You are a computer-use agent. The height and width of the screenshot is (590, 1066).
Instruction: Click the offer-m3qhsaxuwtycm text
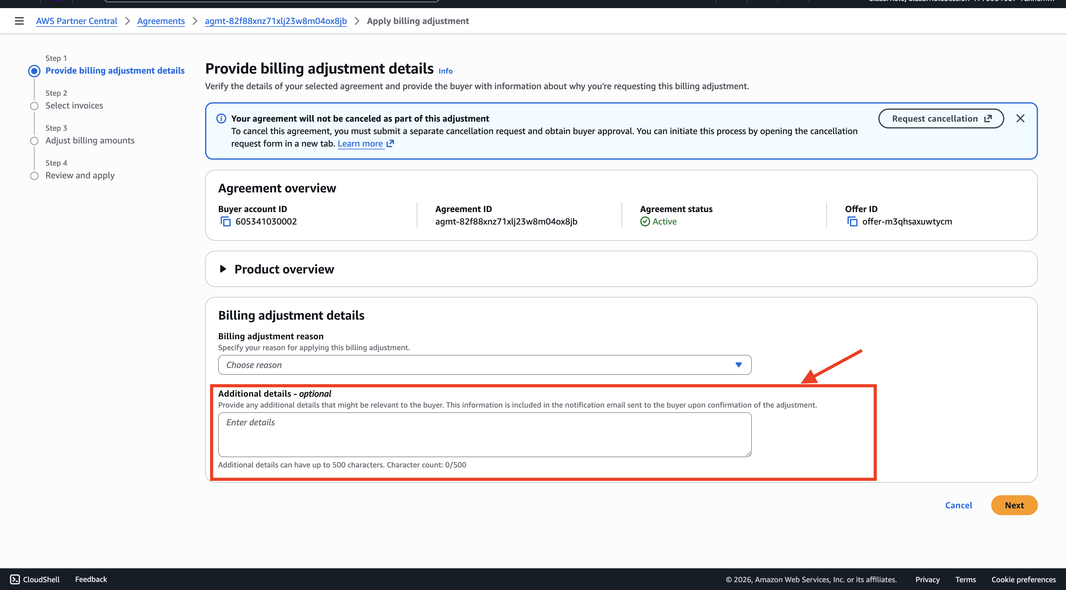tap(907, 221)
